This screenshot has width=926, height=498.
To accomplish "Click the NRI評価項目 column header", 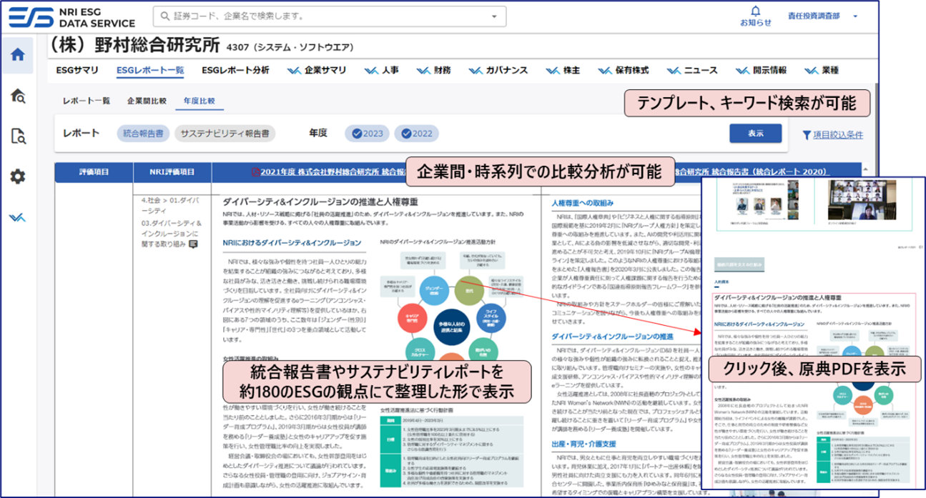I will [x=172, y=171].
